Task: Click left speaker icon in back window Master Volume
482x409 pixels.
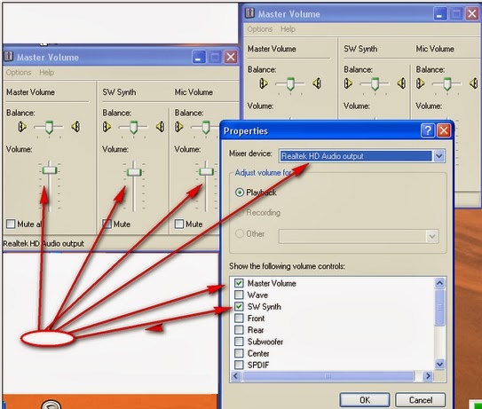Action: [264, 83]
